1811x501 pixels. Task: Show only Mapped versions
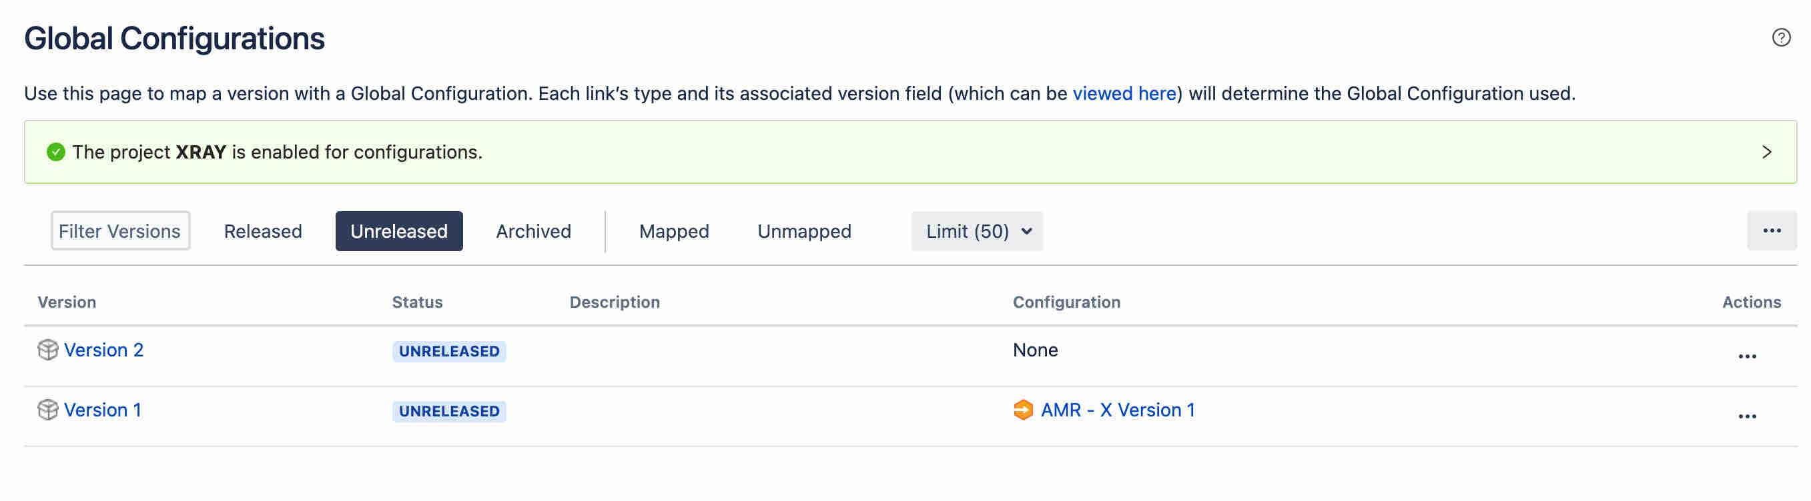(x=673, y=232)
